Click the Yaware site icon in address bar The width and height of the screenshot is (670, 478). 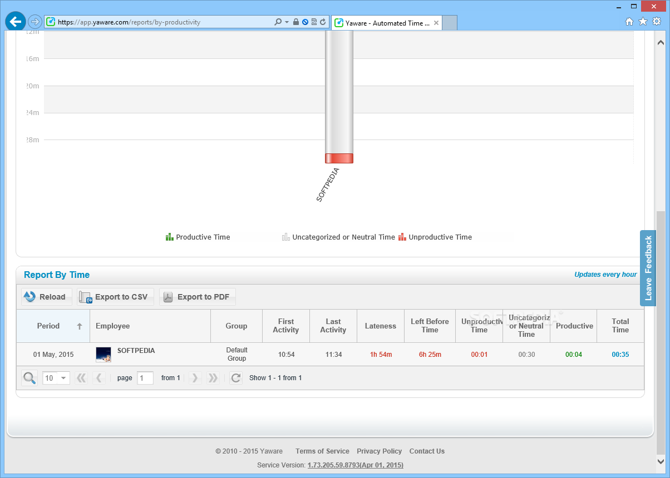click(51, 22)
